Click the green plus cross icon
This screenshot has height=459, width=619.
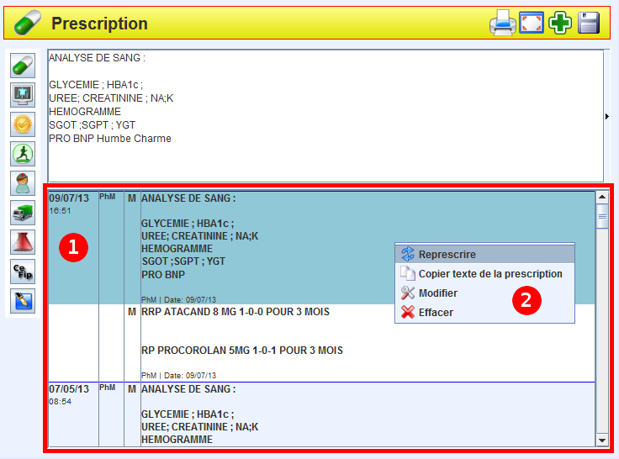[x=560, y=23]
